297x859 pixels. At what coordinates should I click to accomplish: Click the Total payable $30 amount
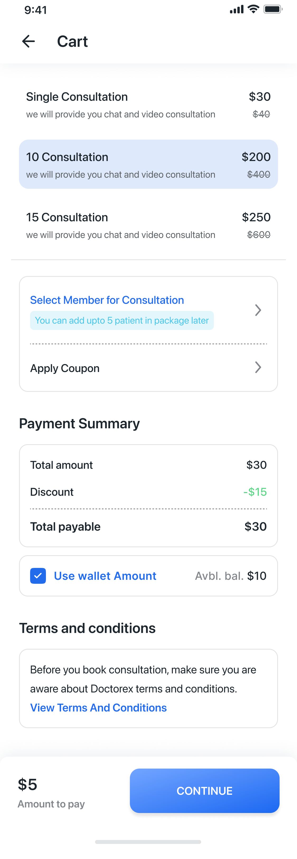pos(255,527)
